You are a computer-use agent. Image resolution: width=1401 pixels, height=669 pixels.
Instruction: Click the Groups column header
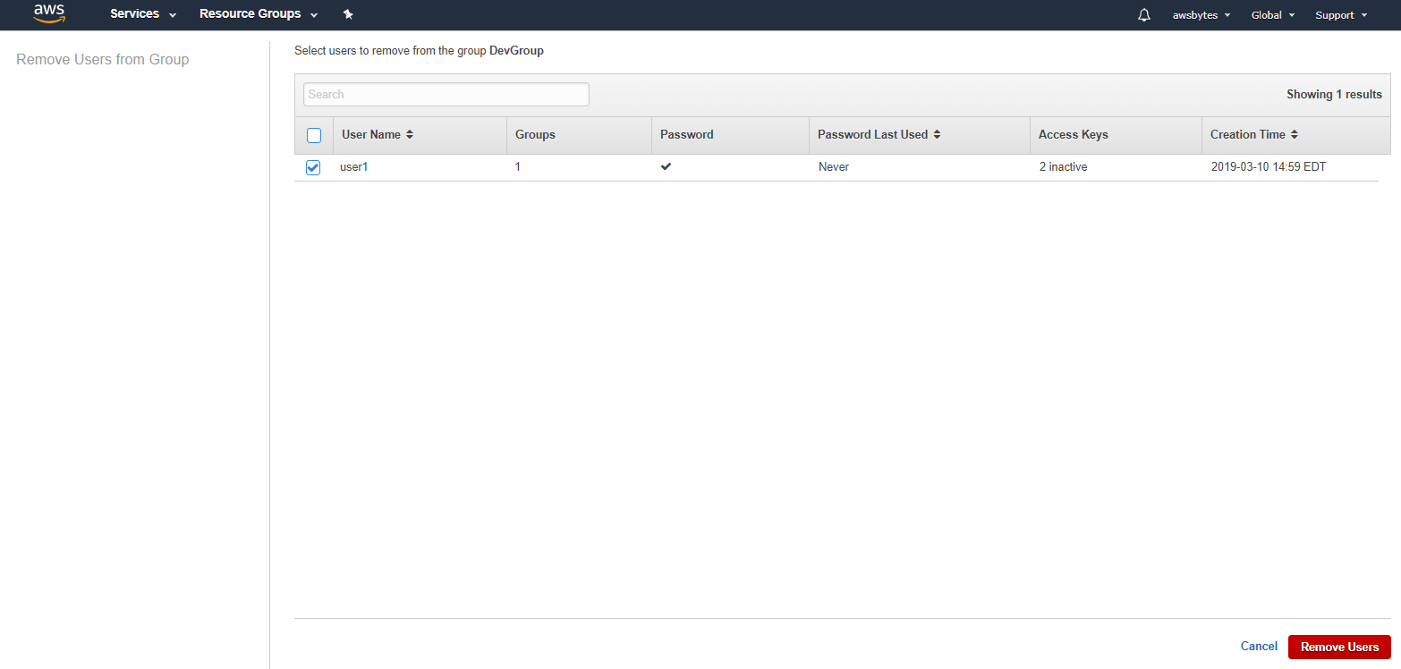(x=535, y=135)
